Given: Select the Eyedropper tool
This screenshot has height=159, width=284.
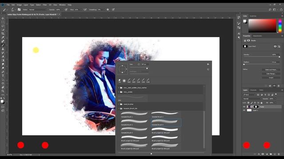Looking at the screenshot, I should [x=3, y=37].
